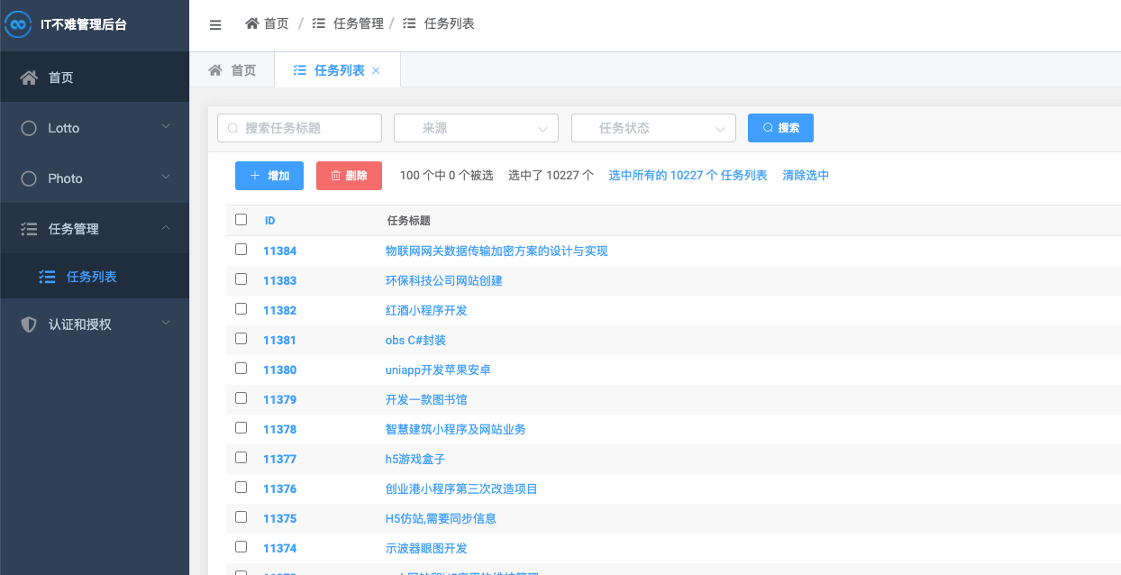Expand the Lotto sidebar menu
1121x575 pixels.
point(95,128)
